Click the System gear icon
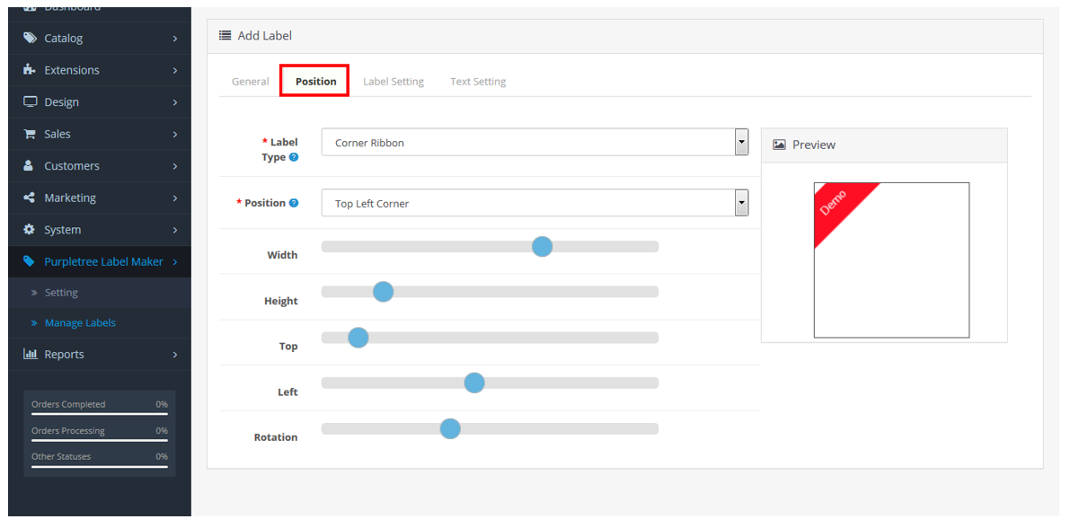 [x=30, y=230]
